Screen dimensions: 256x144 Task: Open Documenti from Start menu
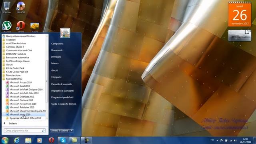57,50
